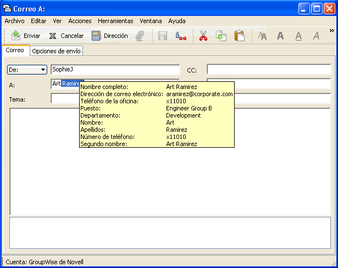Click the paperclip attach file icon
This screenshot has height=268, width=338.
(x=140, y=36)
